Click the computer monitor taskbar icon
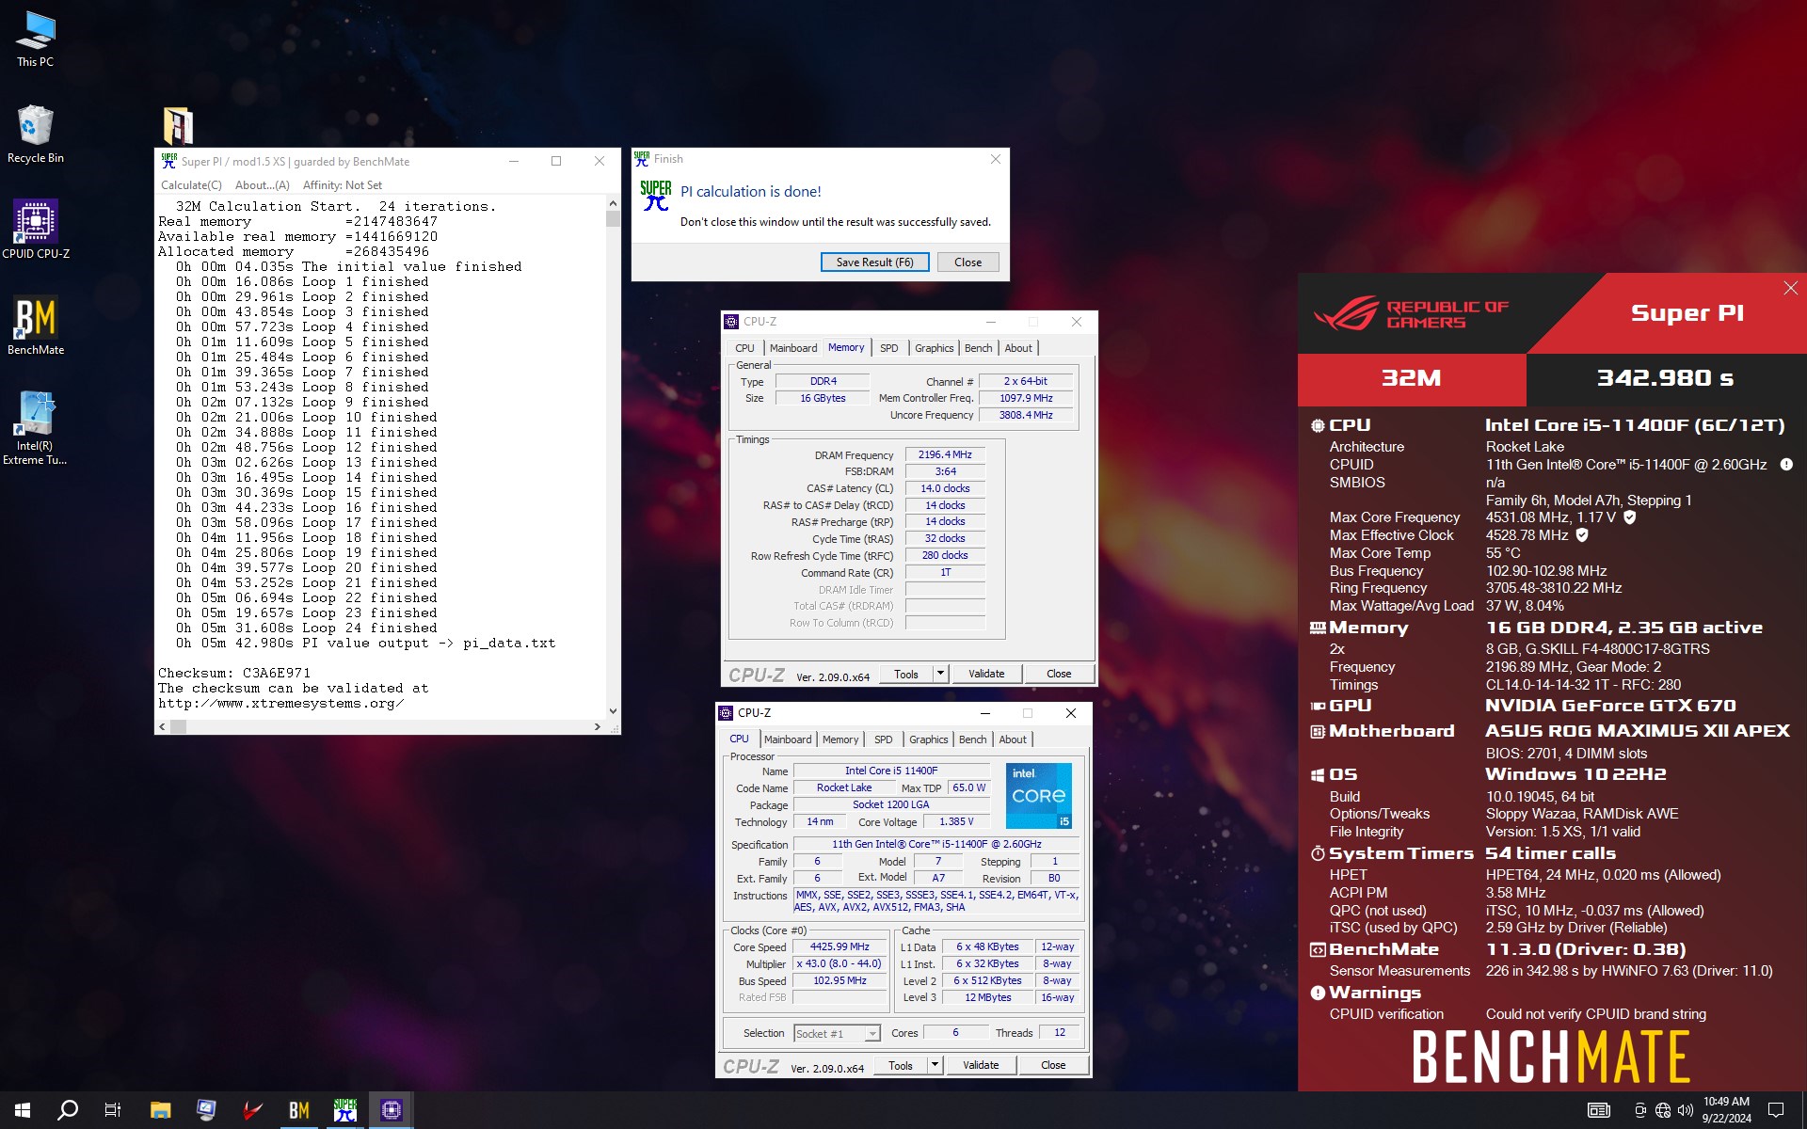 coord(206,1110)
